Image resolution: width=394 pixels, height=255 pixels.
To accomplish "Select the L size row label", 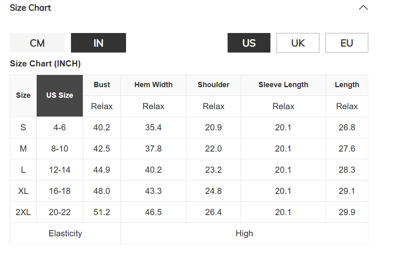I will pos(23,170).
